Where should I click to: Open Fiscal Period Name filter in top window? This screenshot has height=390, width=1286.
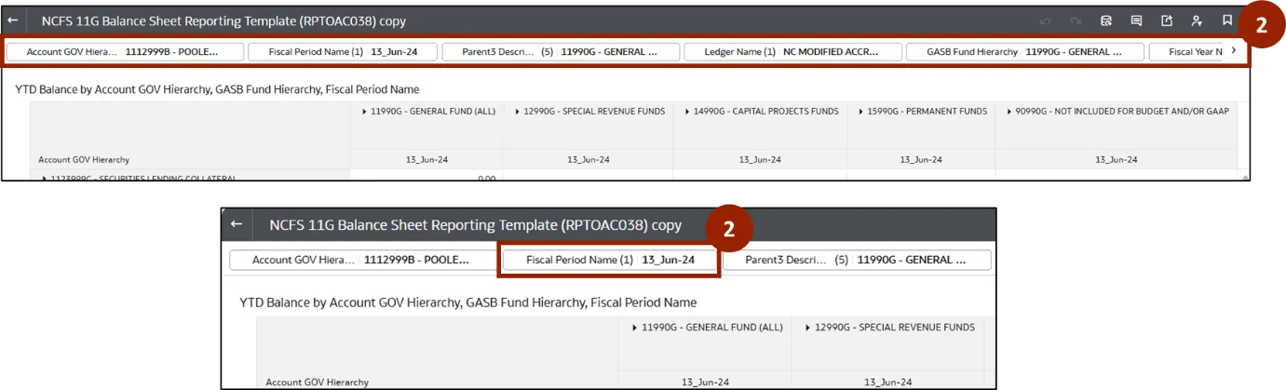click(x=343, y=52)
